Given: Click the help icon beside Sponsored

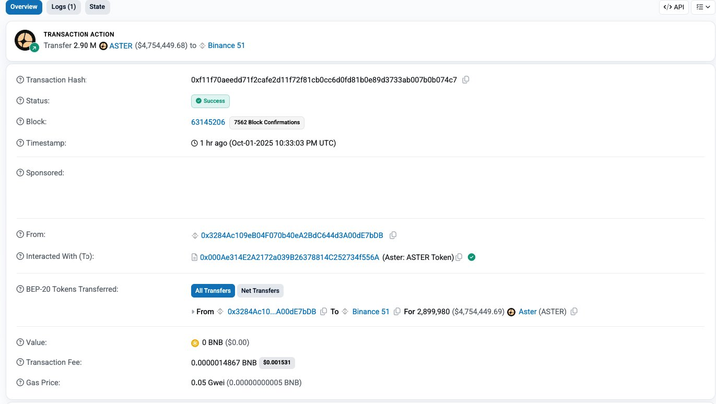Looking at the screenshot, I should coord(20,172).
